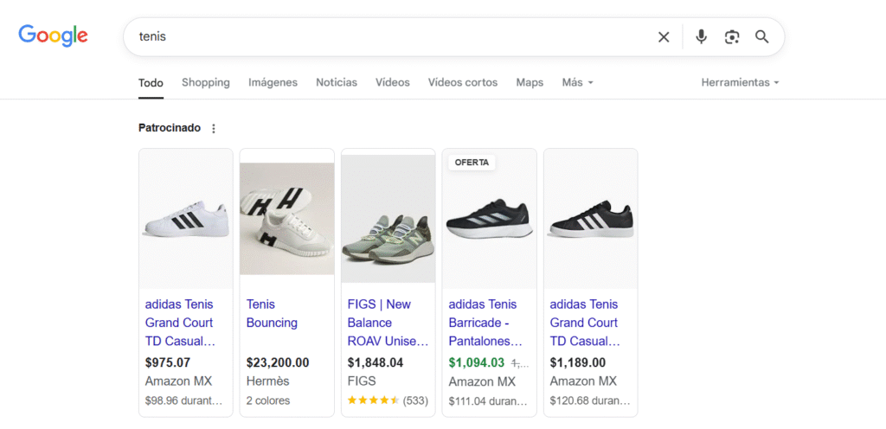Viewport: 886px width, 429px height.
Task: Open FIGS New Balance ROAV link
Action: tap(388, 323)
